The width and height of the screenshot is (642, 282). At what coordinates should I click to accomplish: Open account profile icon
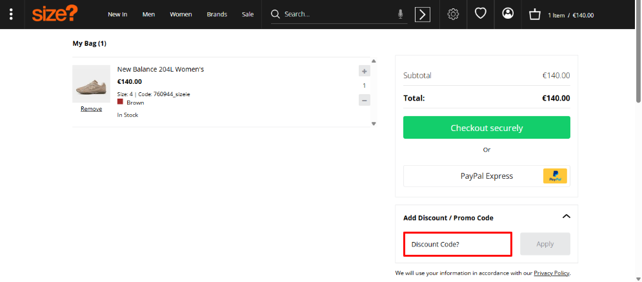tap(508, 14)
